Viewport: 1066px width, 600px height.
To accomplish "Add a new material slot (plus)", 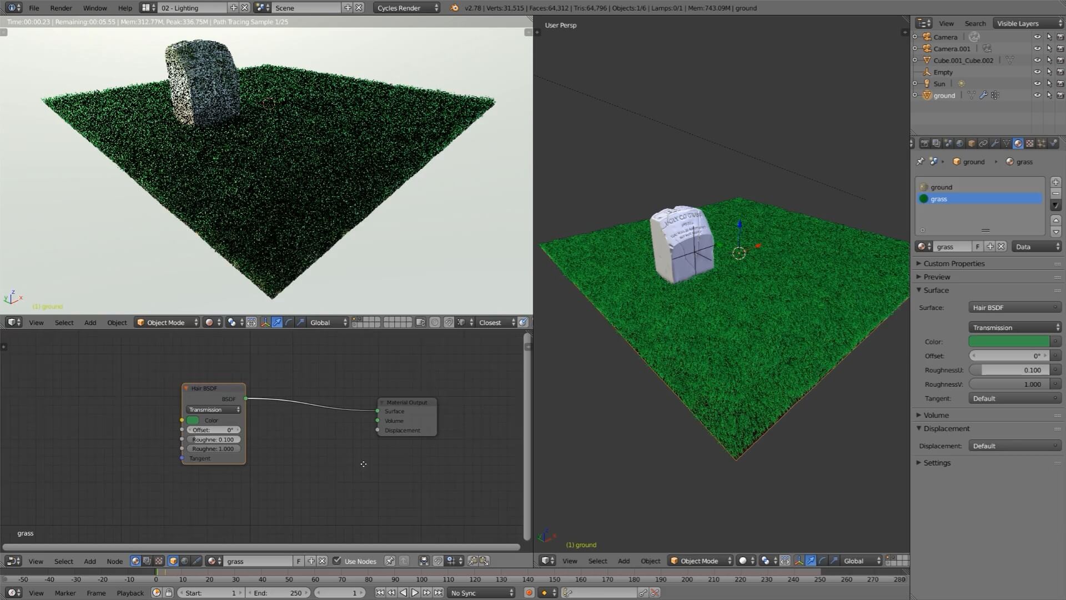I will click(x=1055, y=182).
